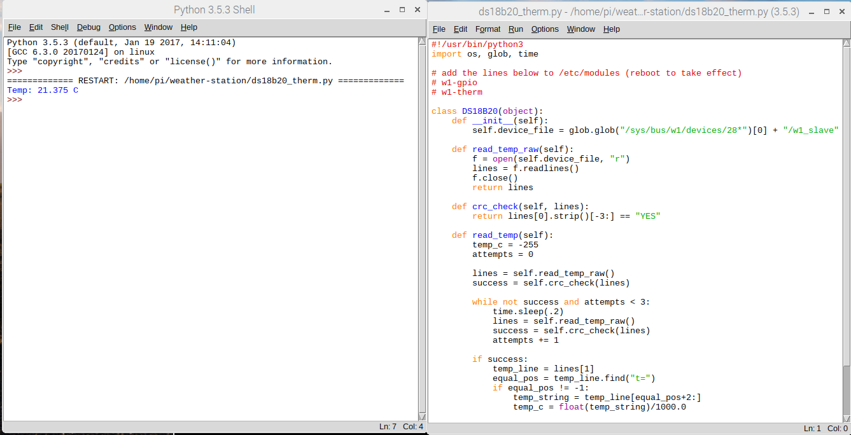
Task: Click the 'equal_pos = temp_line.find' line
Action: 574,378
